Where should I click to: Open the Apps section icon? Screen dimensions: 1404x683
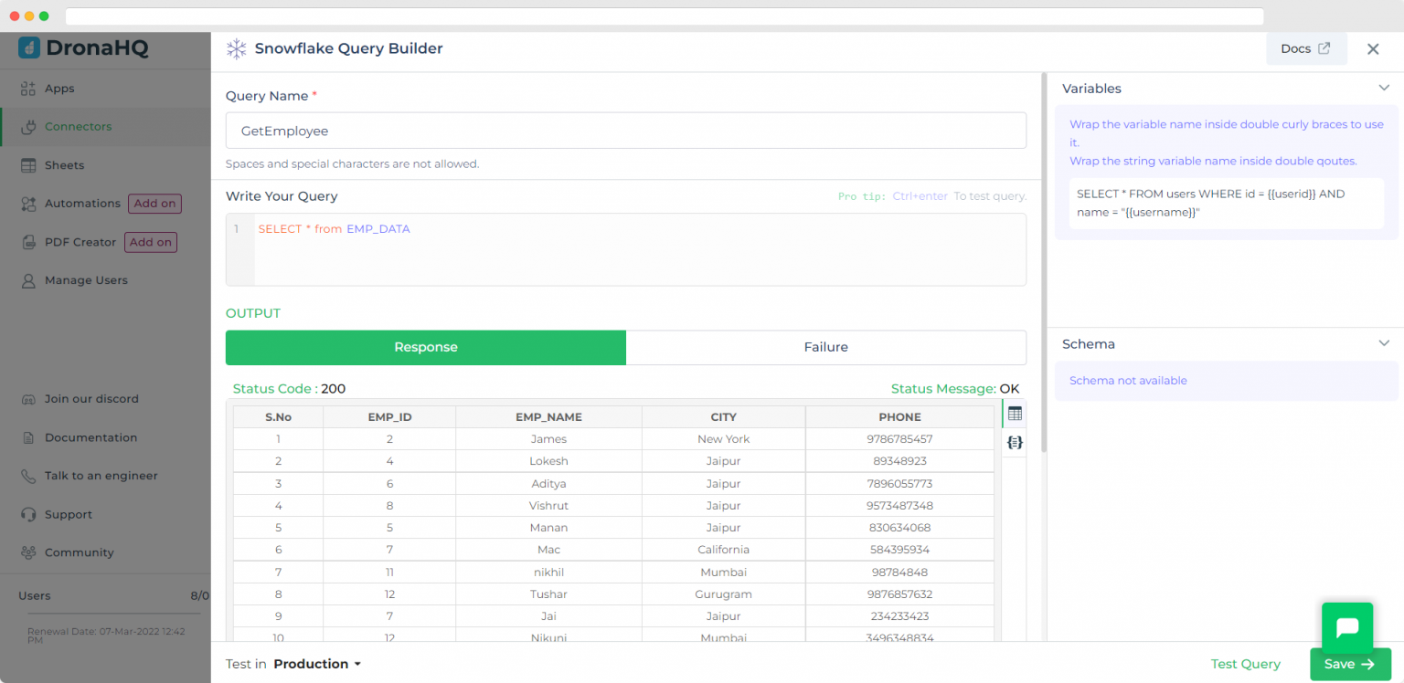pos(28,88)
